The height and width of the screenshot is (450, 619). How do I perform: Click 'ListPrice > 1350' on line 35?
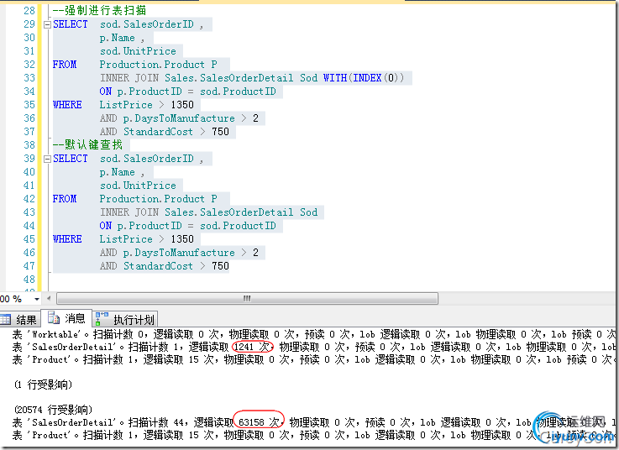[146, 105]
